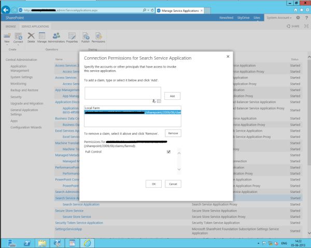Switch to the BROWSE ribbon tab
Viewport: 311px width, 248px height.
coord(10,27)
